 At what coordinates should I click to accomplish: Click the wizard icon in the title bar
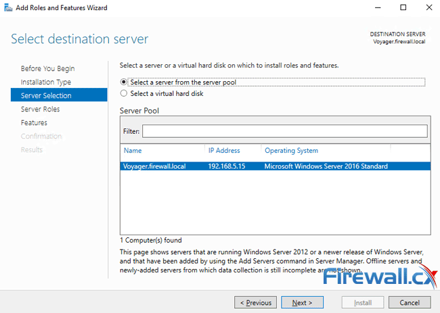8,7
